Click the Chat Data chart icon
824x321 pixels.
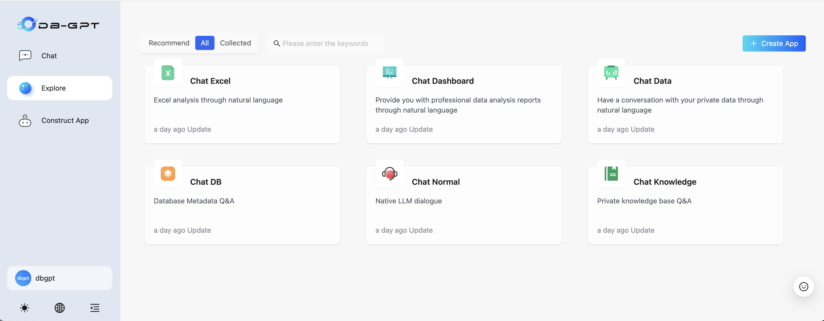pyautogui.click(x=611, y=73)
